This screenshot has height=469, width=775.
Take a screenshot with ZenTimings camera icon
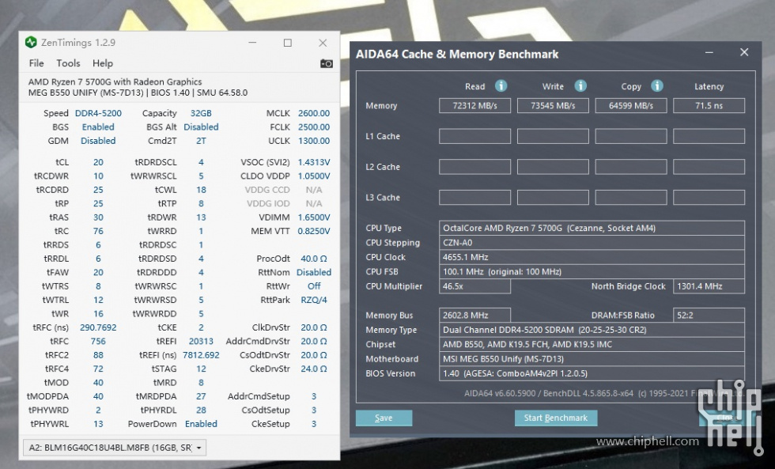coord(326,63)
